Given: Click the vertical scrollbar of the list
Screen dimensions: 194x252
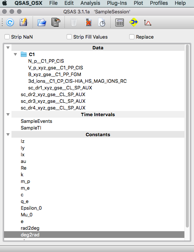Looking at the screenshot, I should [x=187, y=136].
